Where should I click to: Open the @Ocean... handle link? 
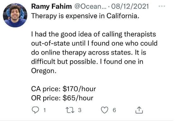coord(90,6)
